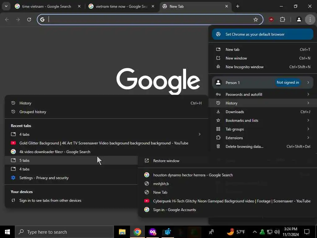Viewport: 317px width, 238px height.
Task: Click the Chrome icon in taskbar
Action: coord(137,232)
